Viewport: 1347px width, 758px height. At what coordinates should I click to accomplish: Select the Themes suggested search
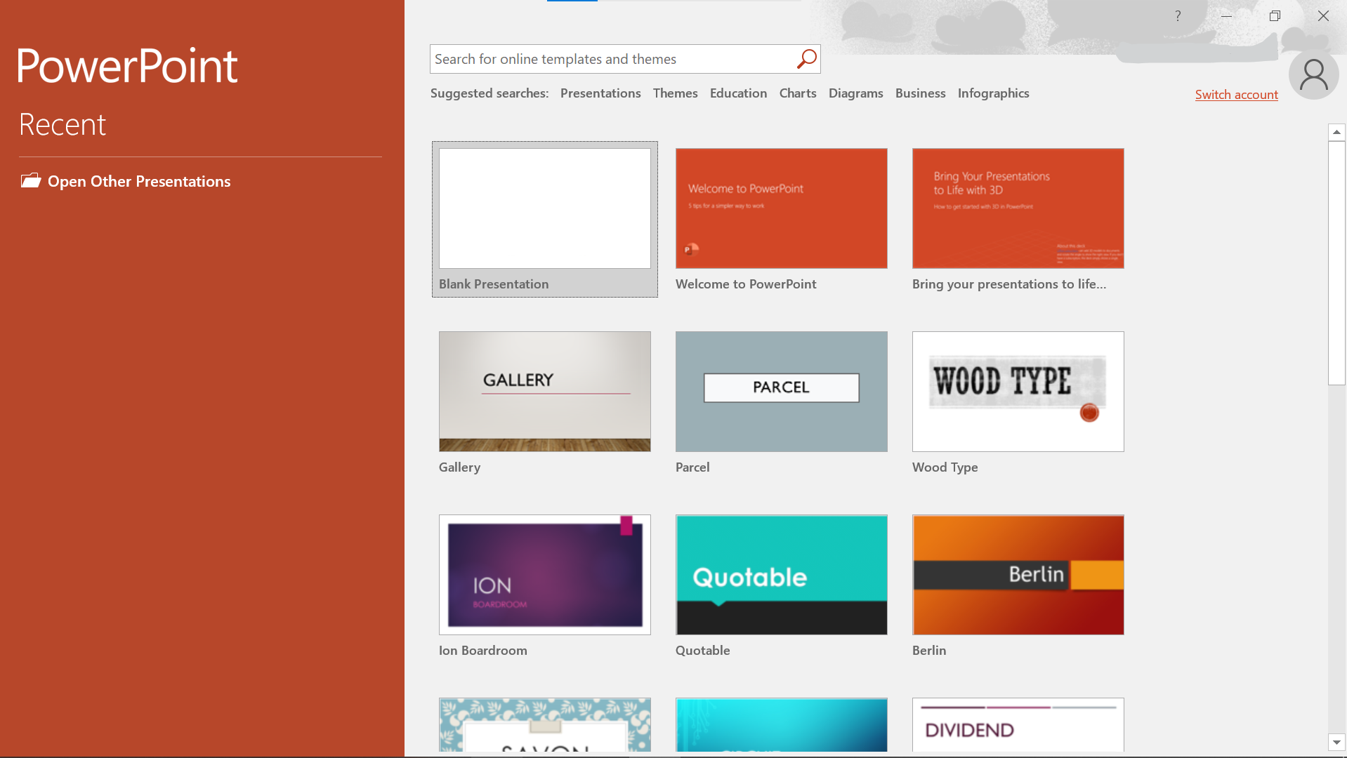click(676, 93)
